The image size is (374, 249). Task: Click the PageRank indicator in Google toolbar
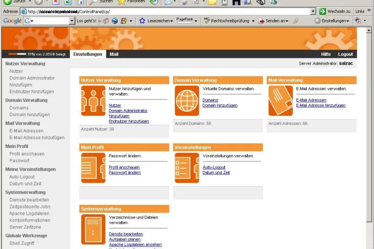pyautogui.click(x=185, y=20)
